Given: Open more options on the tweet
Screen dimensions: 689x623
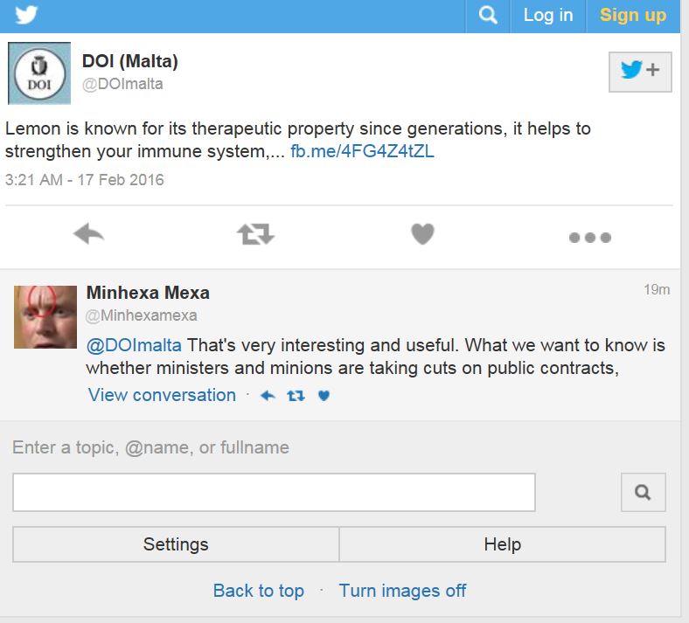Looking at the screenshot, I should [589, 237].
